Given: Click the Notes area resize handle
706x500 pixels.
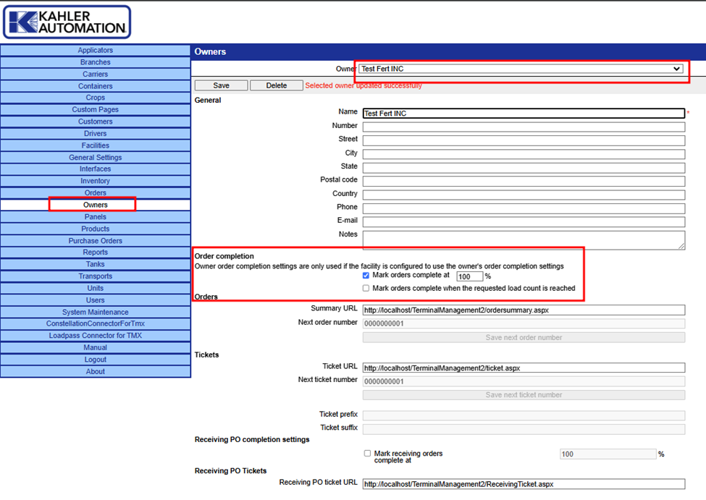Looking at the screenshot, I should click(681, 246).
